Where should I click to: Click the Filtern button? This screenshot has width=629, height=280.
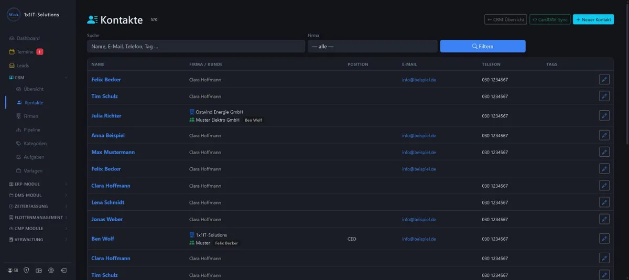tap(483, 46)
